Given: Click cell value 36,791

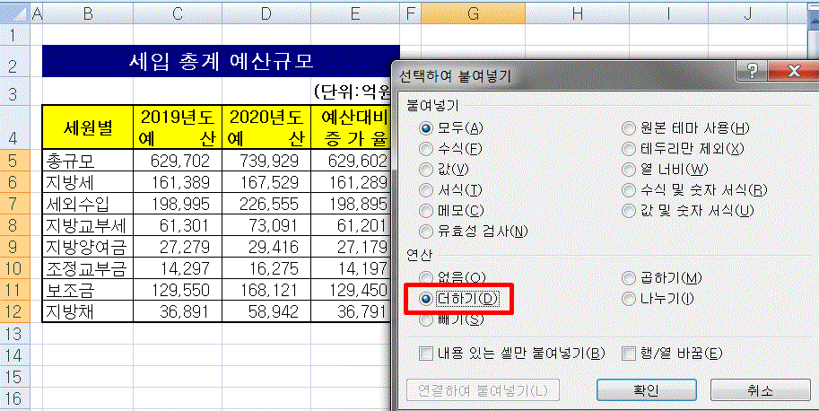Looking at the screenshot, I should [351, 311].
